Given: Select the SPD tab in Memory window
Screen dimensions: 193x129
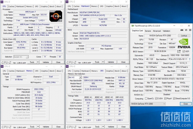Looking at the screenshot, I should coord(37,71).
